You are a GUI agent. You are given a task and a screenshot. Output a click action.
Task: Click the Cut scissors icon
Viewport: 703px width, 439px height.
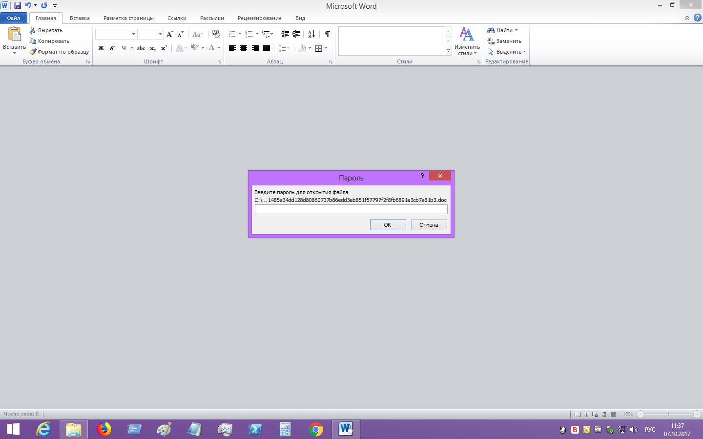point(33,30)
